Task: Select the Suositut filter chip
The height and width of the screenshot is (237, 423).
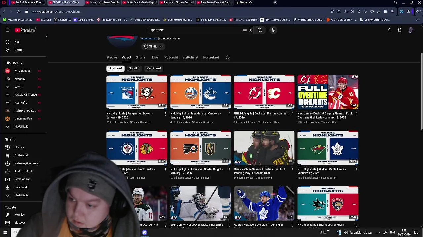Action: [x=134, y=68]
